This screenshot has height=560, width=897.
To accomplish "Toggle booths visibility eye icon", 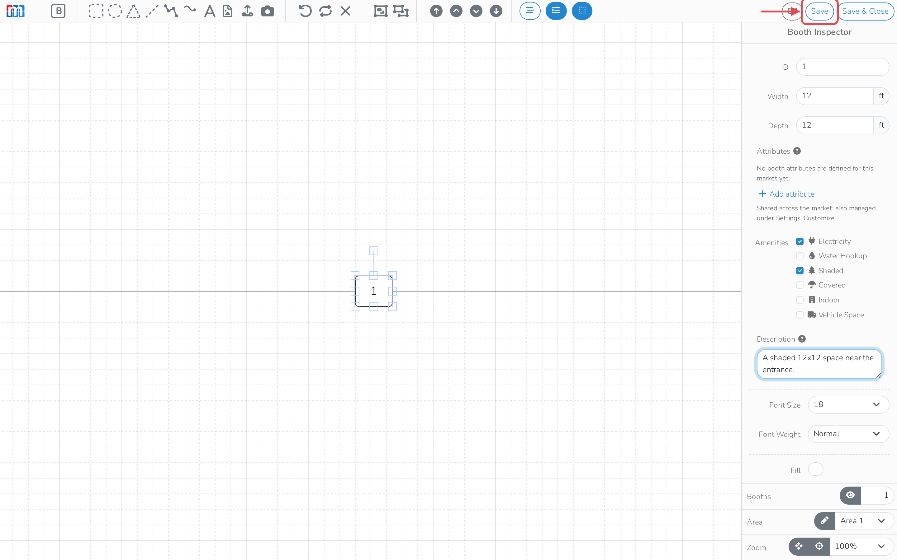I will click(850, 495).
